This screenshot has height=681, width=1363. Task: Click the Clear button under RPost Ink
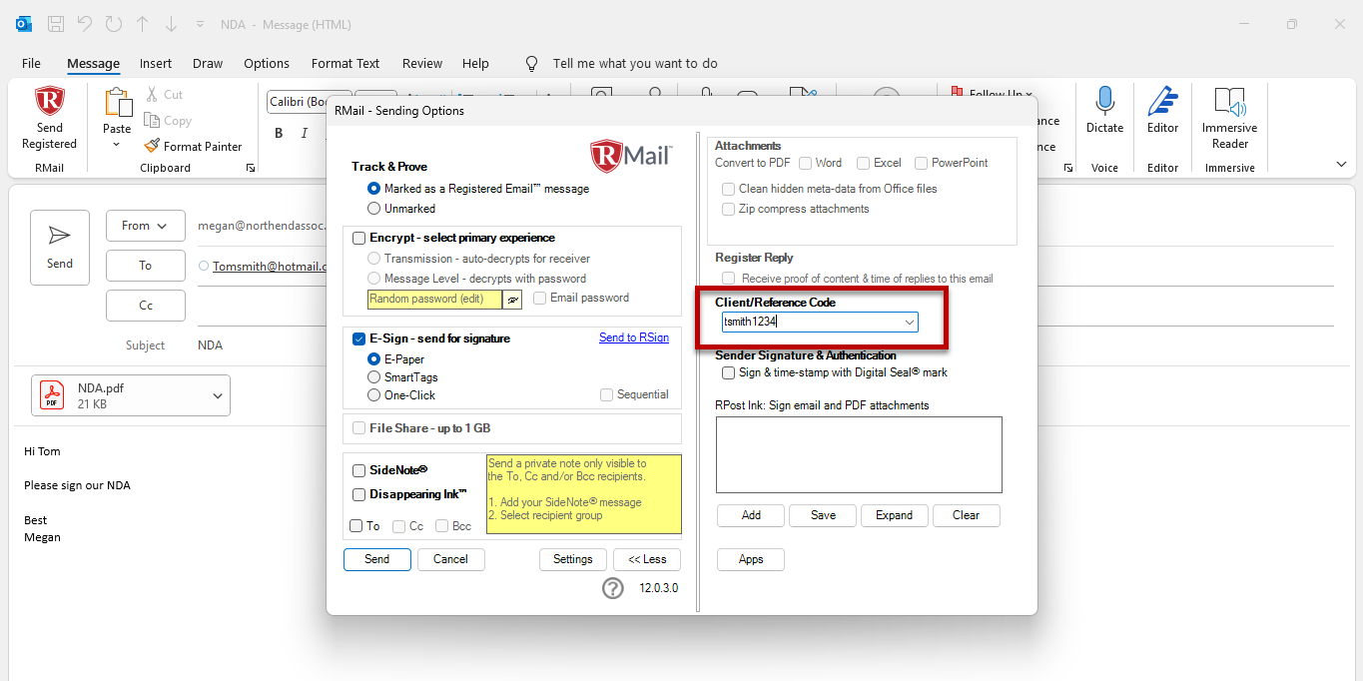967,515
